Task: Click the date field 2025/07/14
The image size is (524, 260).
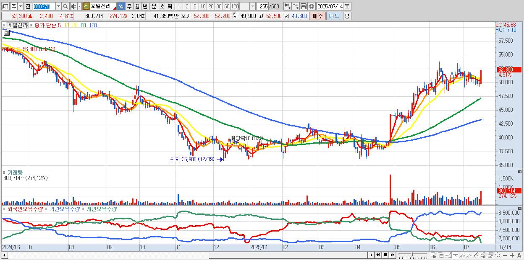Action: (330, 6)
